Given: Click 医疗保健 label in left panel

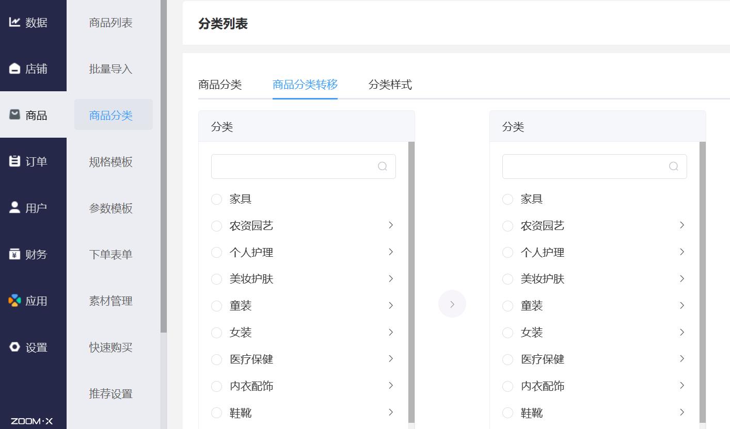Looking at the screenshot, I should click(251, 359).
